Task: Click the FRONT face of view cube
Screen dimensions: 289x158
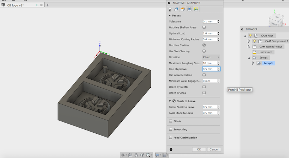Action: coord(274,24)
